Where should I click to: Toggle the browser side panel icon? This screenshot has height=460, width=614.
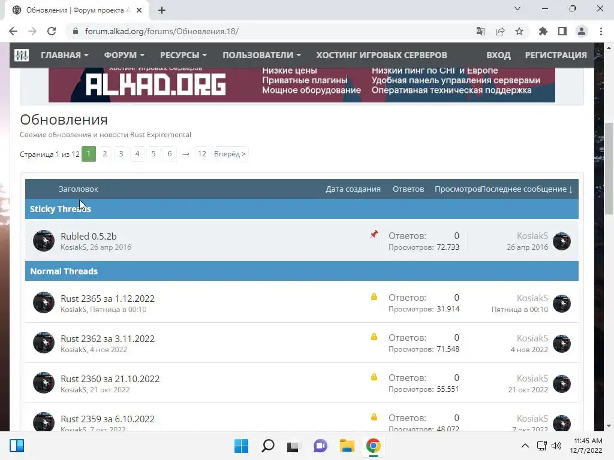(x=562, y=31)
